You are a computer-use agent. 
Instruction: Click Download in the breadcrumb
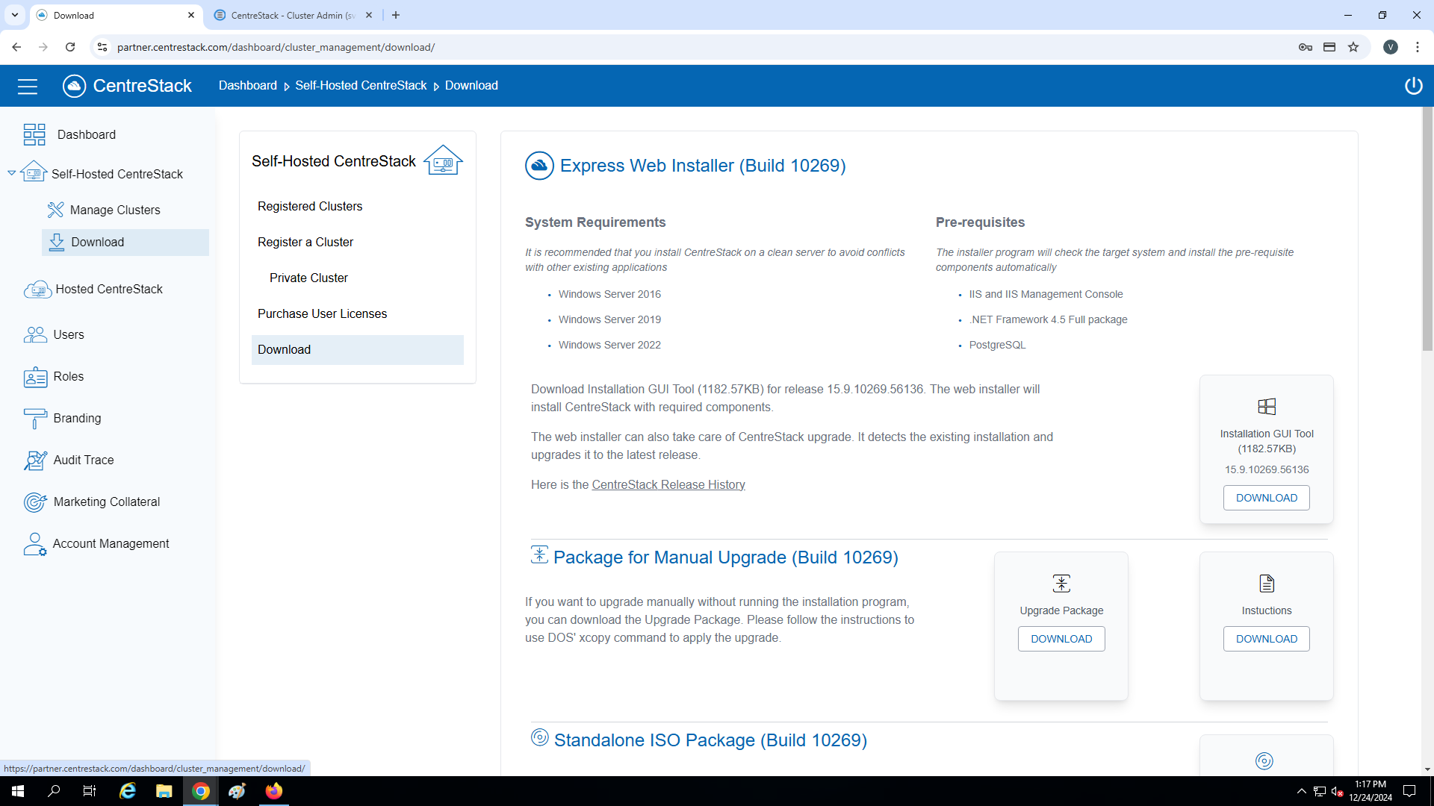click(471, 86)
